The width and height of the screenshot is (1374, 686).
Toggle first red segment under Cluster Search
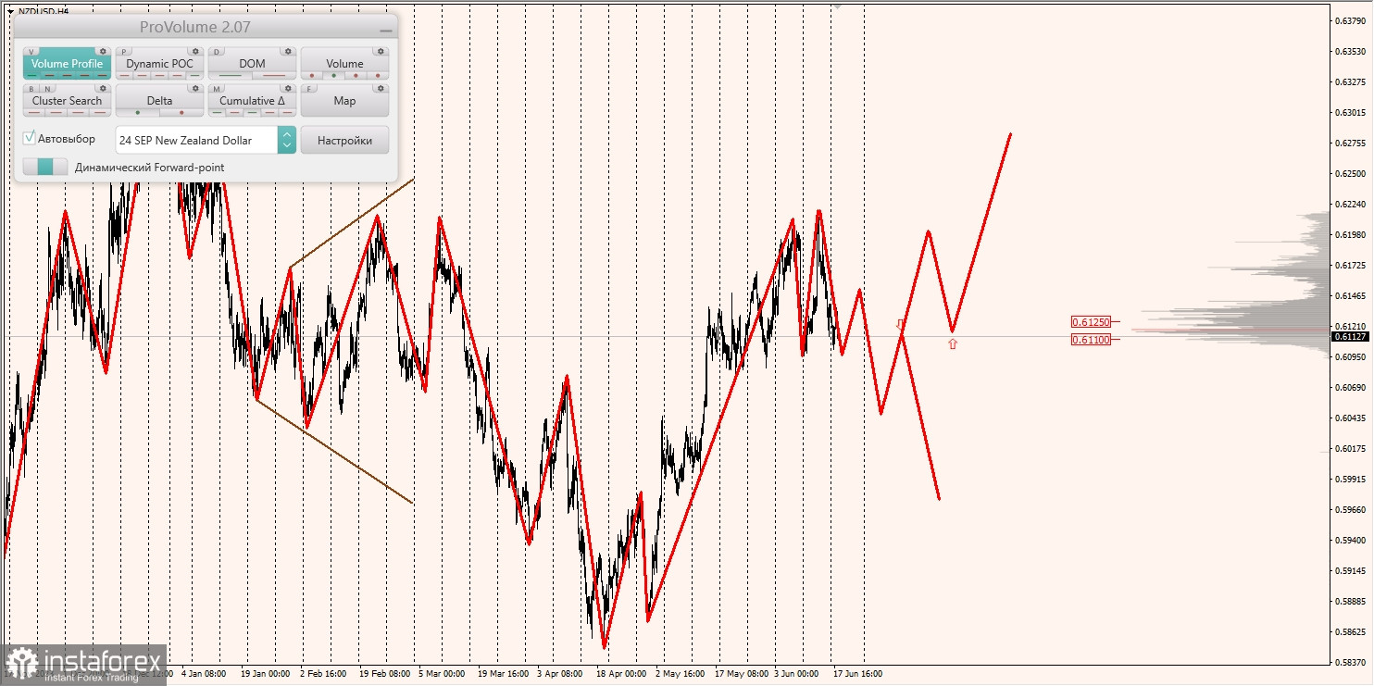34,112
